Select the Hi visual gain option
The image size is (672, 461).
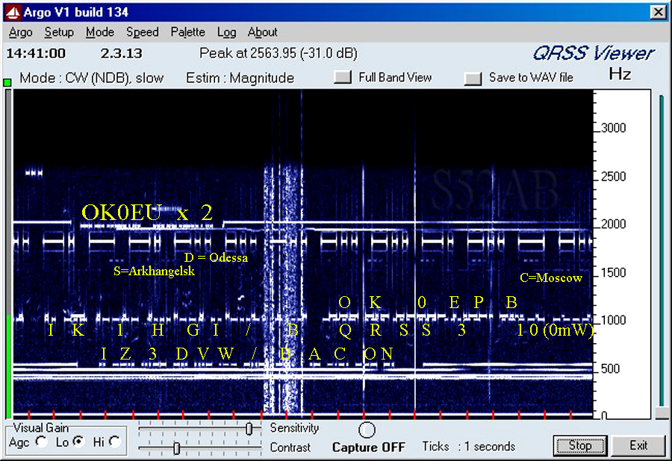click(x=114, y=442)
